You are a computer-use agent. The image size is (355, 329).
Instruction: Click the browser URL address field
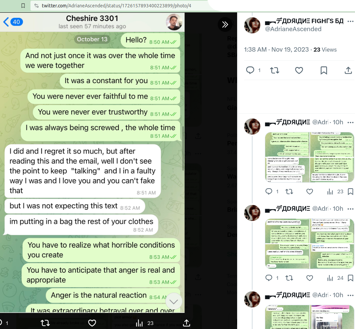coord(116,6)
